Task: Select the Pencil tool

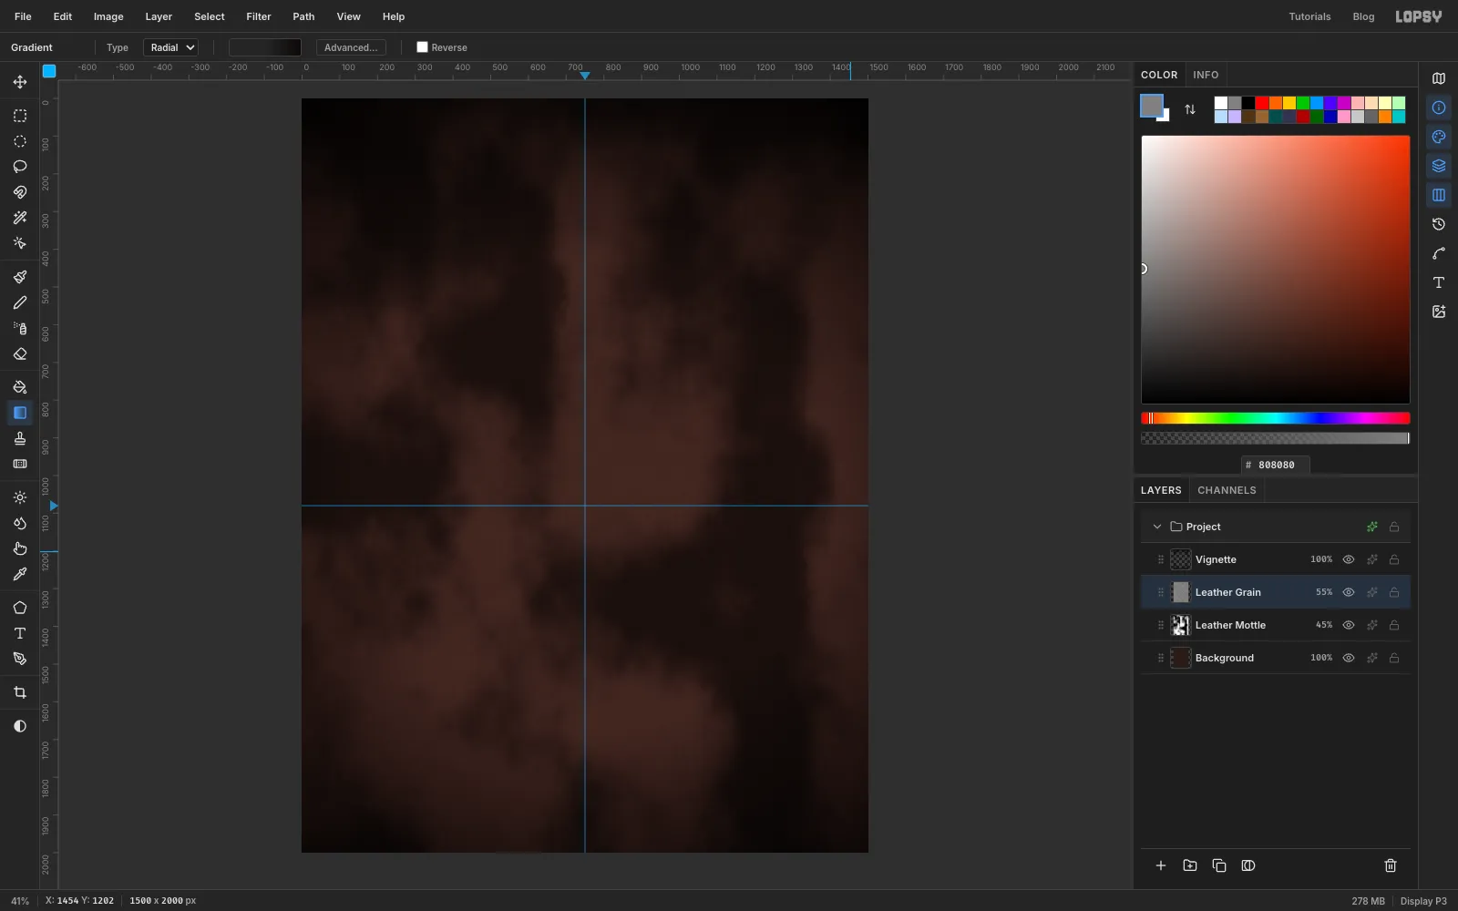Action: [x=20, y=302]
